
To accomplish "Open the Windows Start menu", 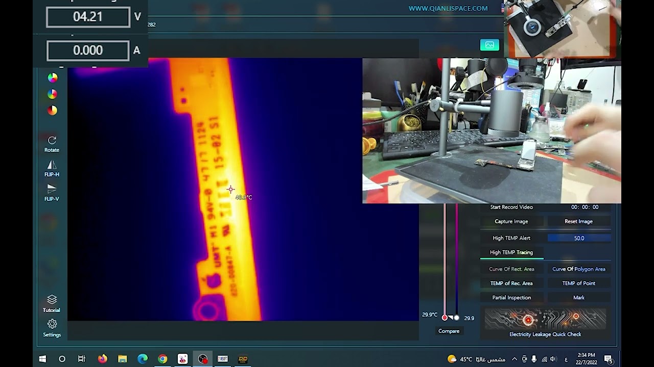I will coord(42,359).
